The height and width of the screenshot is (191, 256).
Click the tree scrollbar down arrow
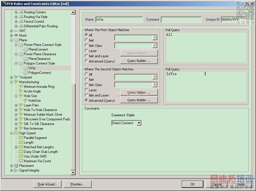coord(73,173)
